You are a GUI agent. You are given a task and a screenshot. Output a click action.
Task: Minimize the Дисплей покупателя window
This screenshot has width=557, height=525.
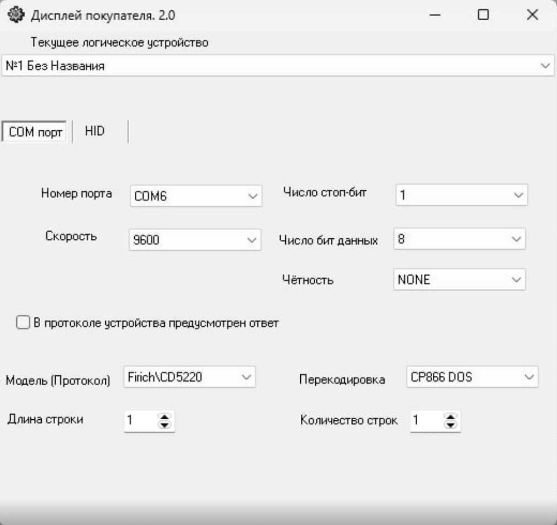point(435,15)
